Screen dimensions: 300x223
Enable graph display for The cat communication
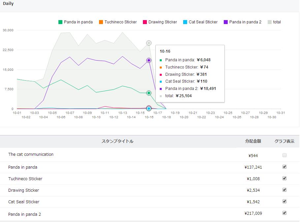[284, 155]
